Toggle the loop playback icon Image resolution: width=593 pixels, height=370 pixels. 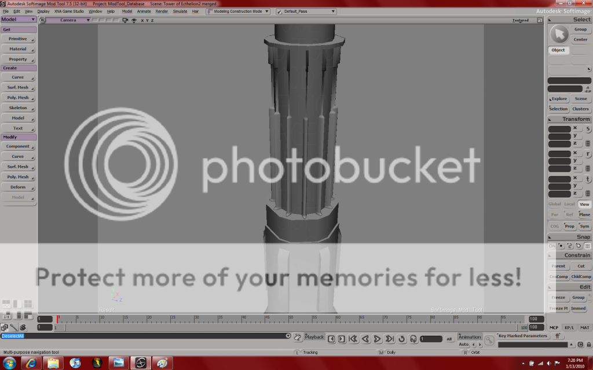point(402,339)
